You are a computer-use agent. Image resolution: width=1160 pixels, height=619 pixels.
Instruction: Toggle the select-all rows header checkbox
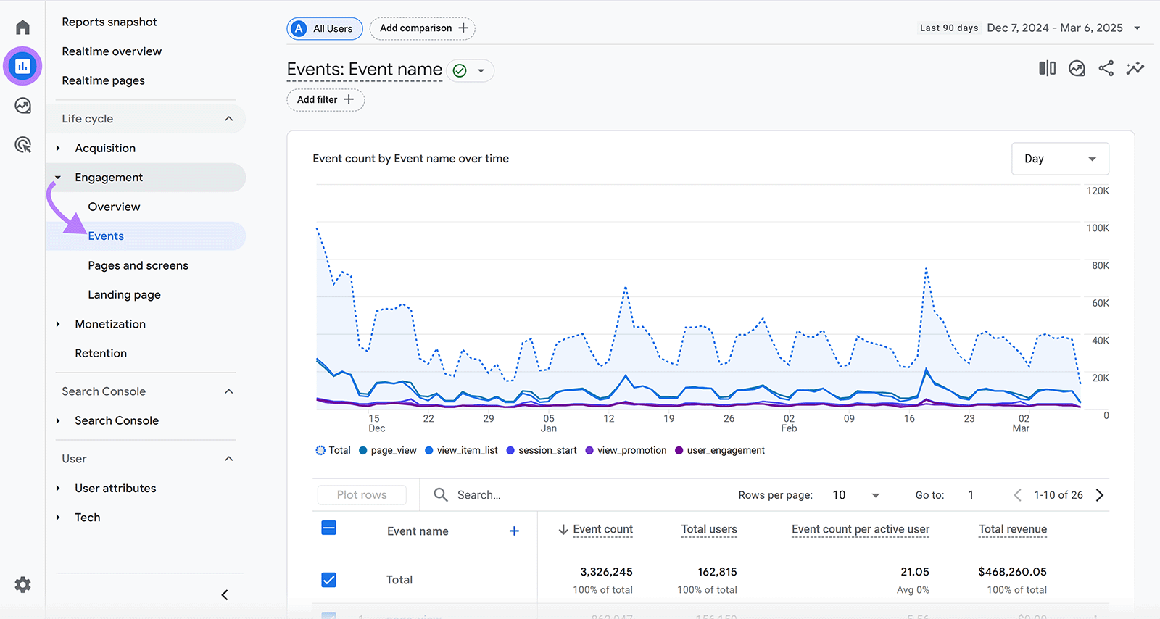coord(328,528)
